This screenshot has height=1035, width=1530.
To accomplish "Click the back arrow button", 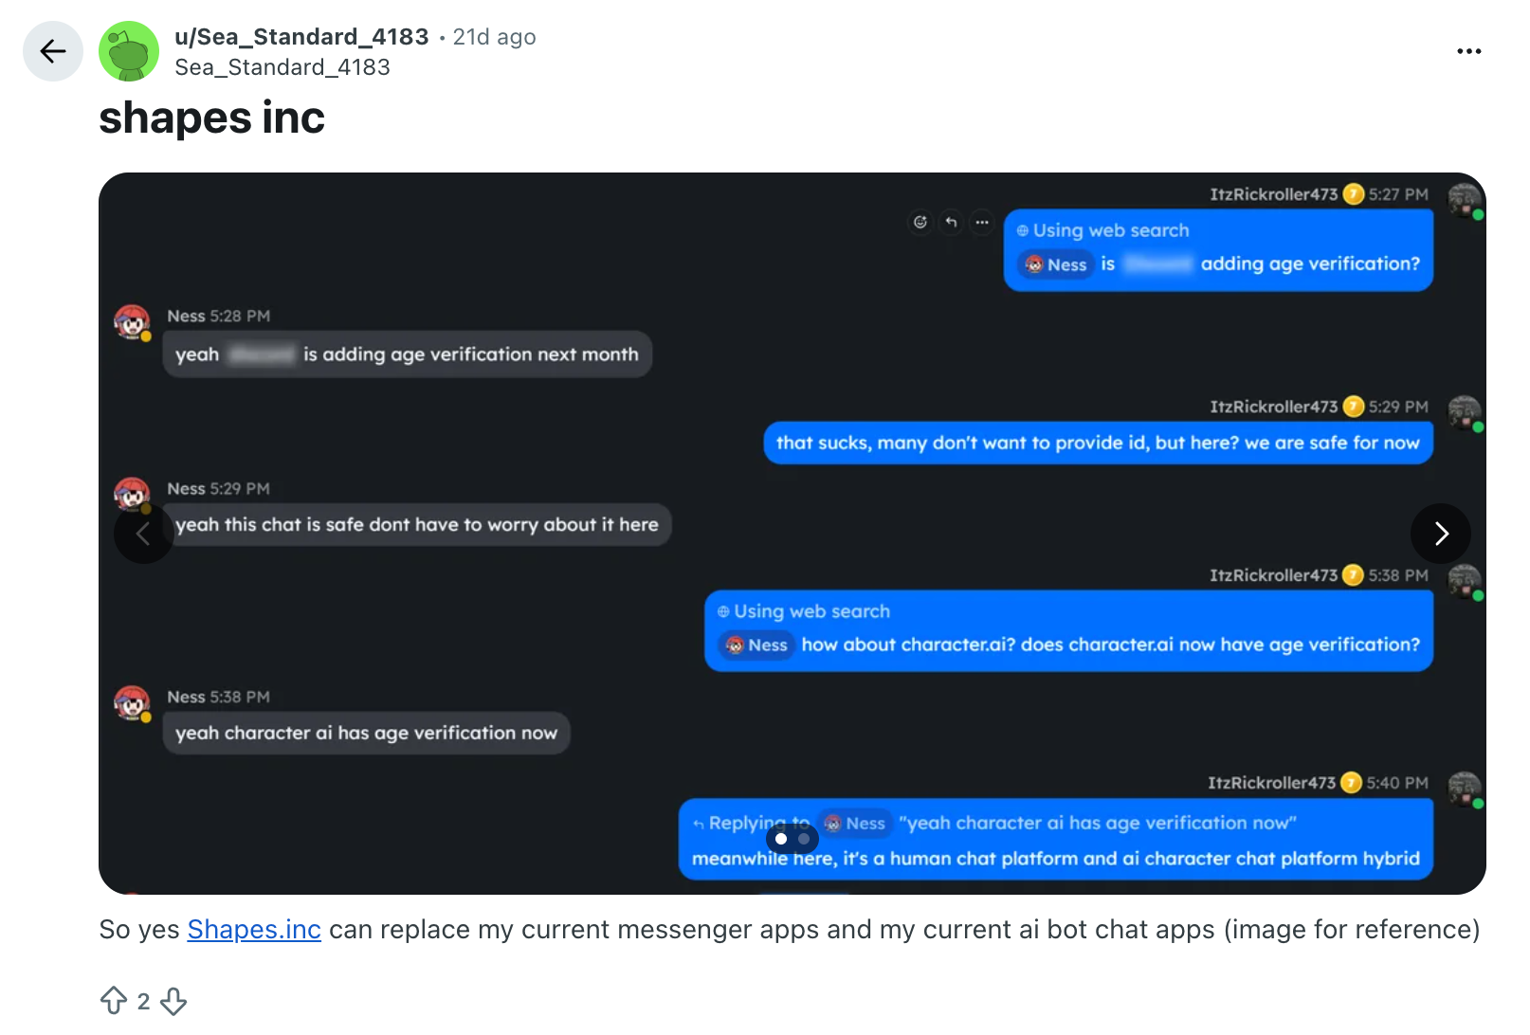I will tap(53, 51).
